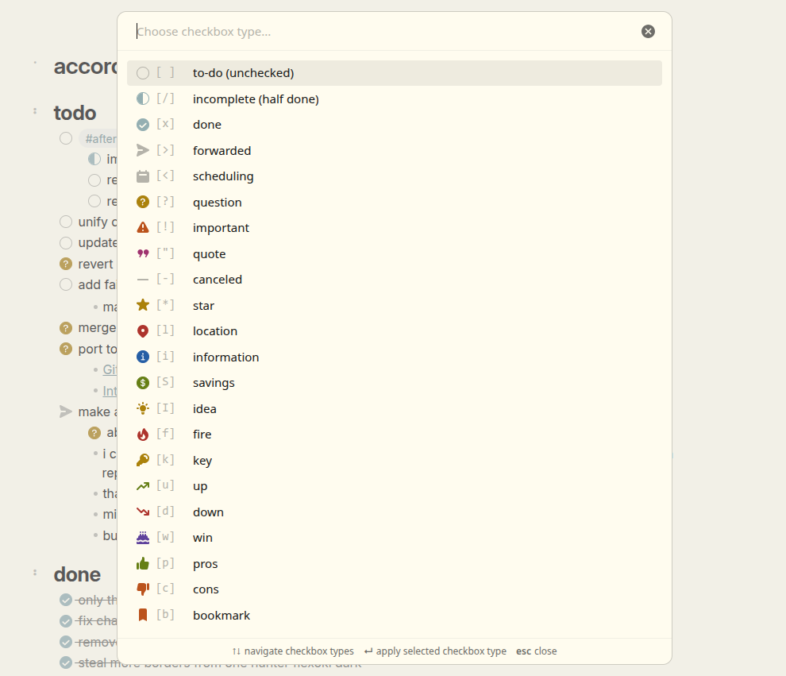The height and width of the screenshot is (676, 786).
Task: Click the canceled dash icon
Action: pos(143,280)
